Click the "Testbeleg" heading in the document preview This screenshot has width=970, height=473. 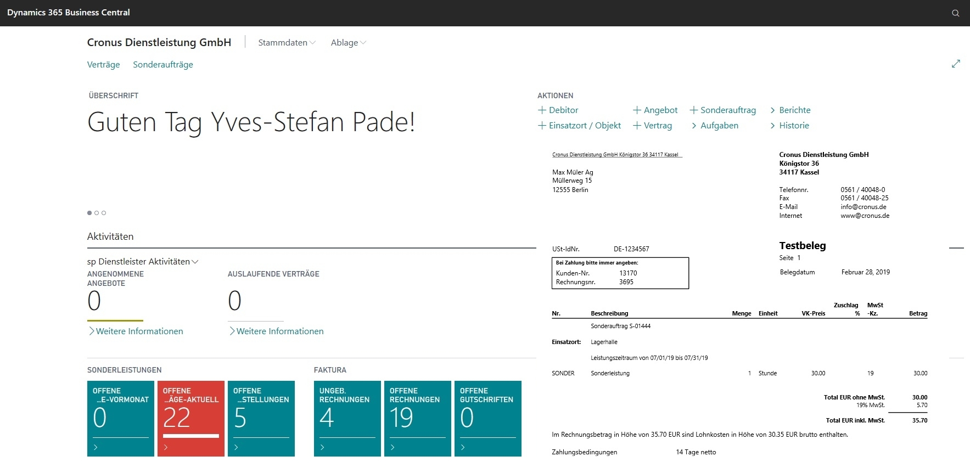803,246
